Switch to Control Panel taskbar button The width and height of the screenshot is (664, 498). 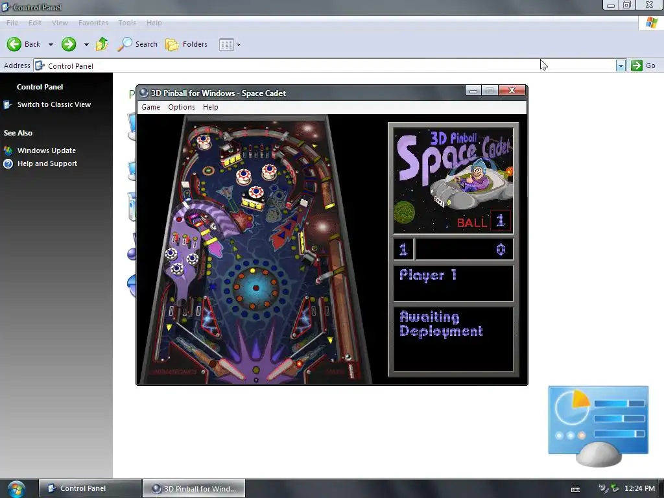coord(89,488)
